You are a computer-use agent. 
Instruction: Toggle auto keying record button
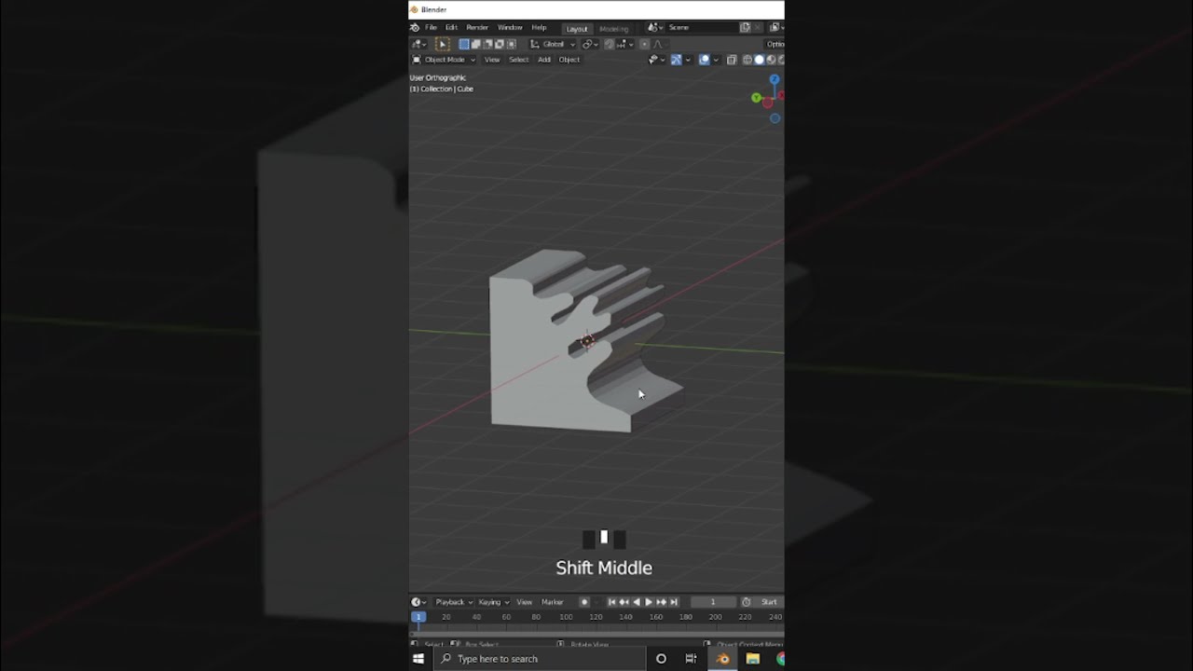pos(584,602)
